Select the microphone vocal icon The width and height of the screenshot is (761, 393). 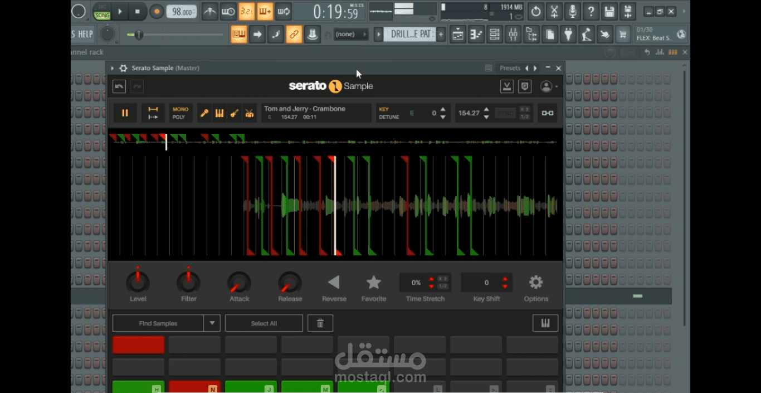pos(204,113)
